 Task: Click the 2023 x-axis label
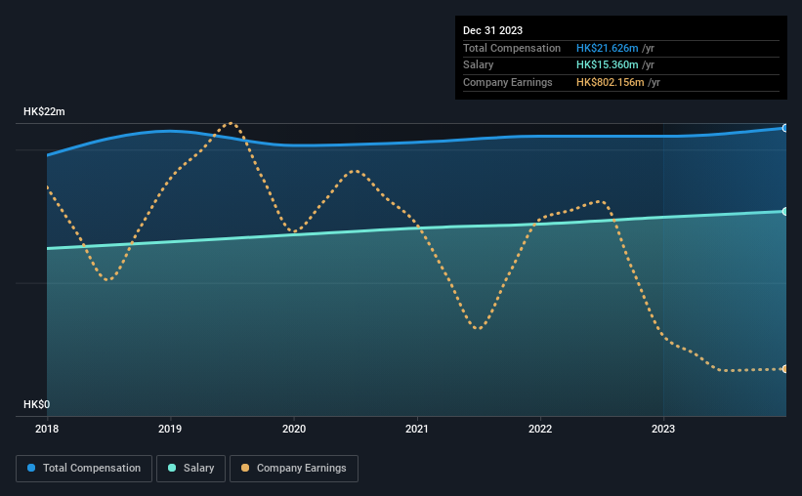coord(663,429)
